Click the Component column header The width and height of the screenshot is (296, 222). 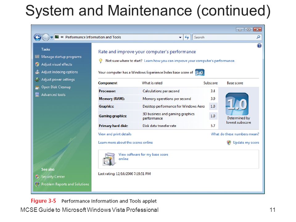tap(108, 83)
